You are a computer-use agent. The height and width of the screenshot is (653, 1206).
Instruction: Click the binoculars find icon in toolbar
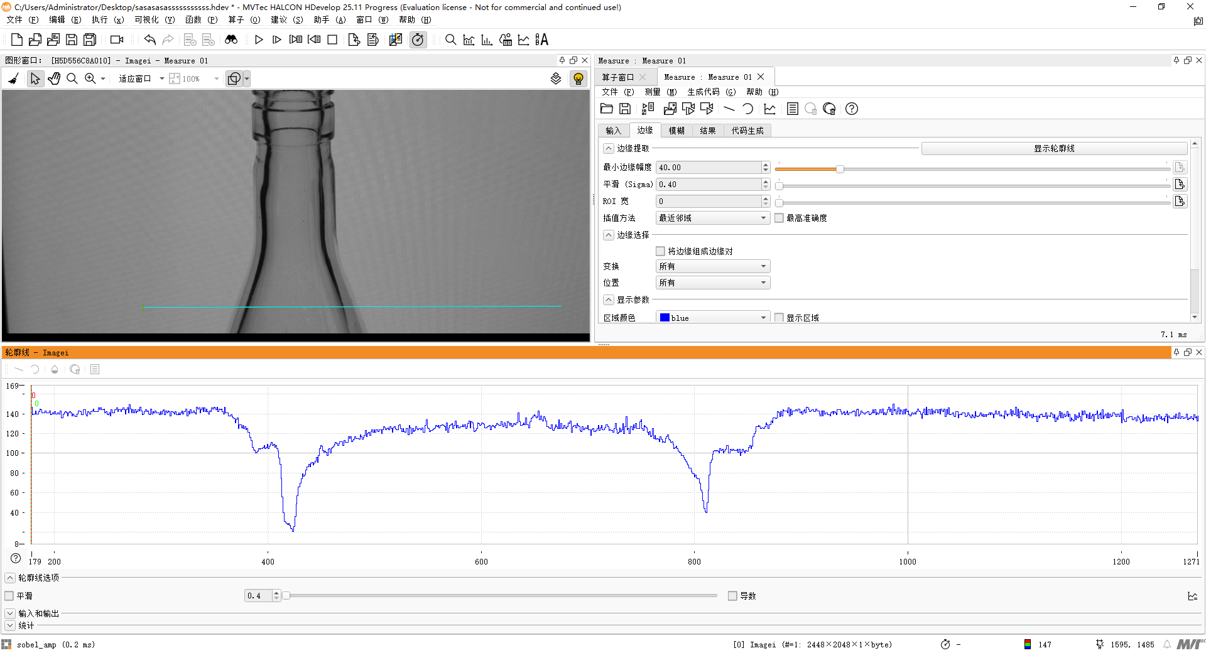[231, 40]
